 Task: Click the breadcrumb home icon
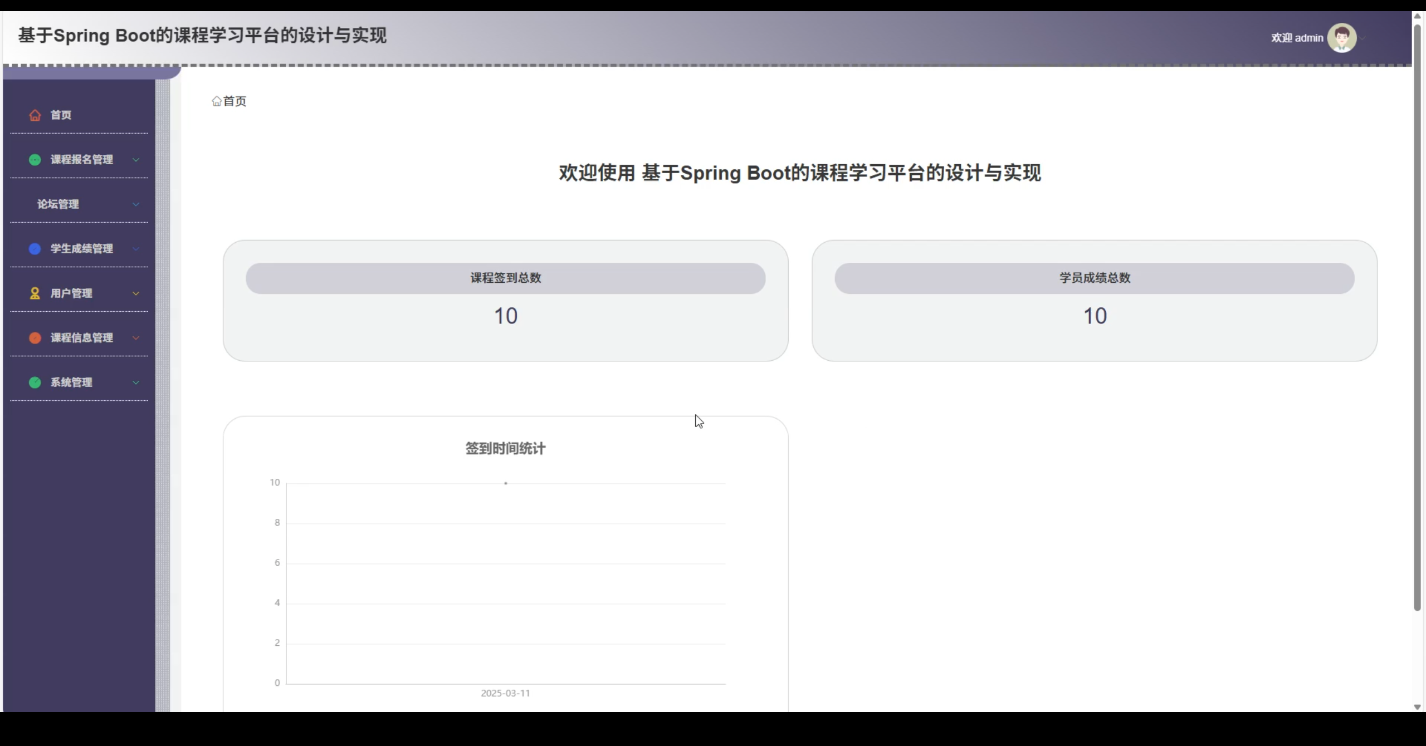tap(217, 101)
